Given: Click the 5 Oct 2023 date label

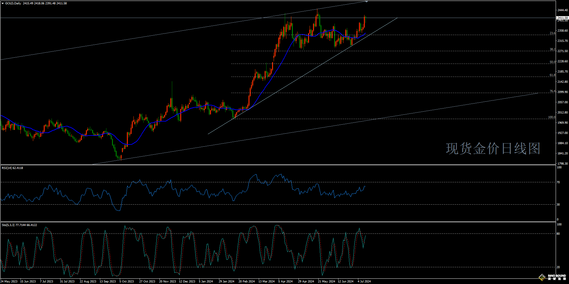Looking at the screenshot, I should [x=127, y=282].
